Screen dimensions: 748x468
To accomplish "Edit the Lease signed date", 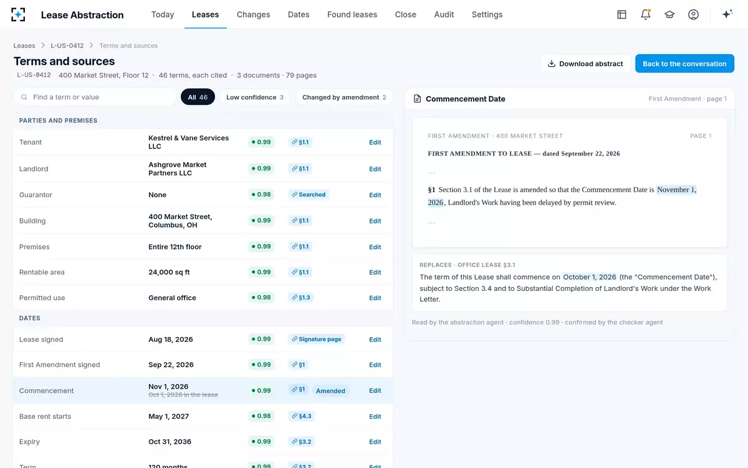I will tap(375, 339).
